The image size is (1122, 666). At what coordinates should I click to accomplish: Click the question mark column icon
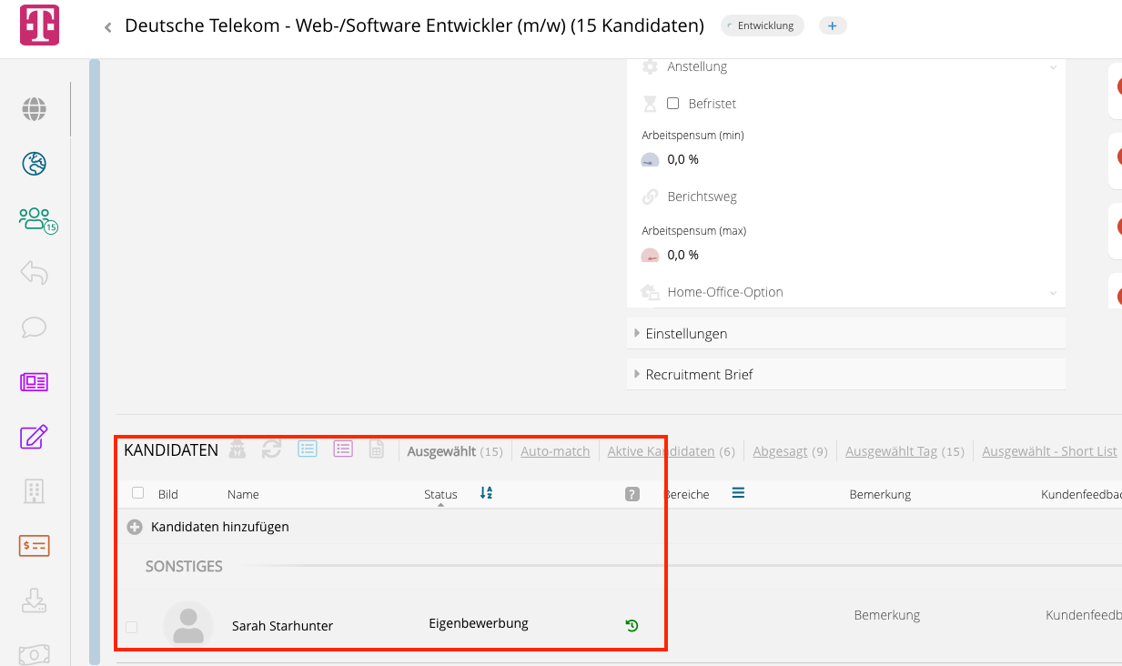pyautogui.click(x=632, y=494)
